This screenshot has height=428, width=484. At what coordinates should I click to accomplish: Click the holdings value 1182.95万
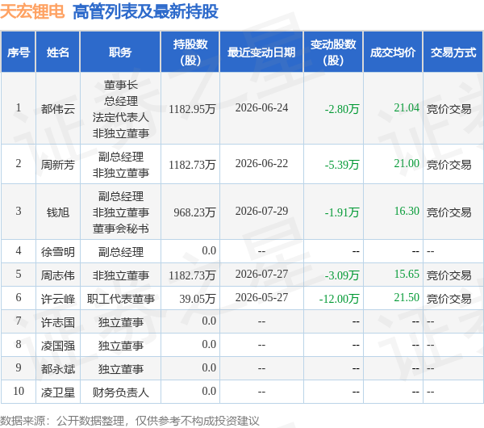pyautogui.click(x=192, y=109)
